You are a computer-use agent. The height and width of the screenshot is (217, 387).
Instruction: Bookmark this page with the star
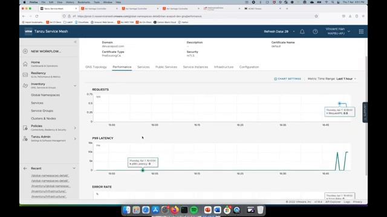pyautogui.click(x=316, y=16)
